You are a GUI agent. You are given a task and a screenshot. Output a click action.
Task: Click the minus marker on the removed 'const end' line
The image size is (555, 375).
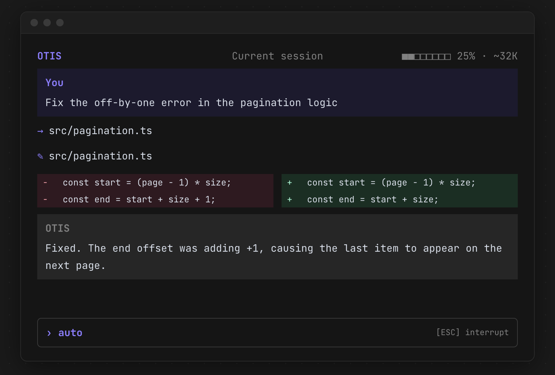[45, 200]
